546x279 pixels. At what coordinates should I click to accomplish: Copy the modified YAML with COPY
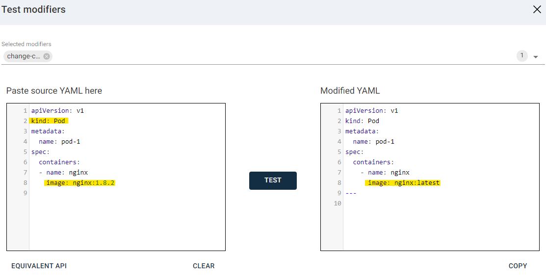point(518,266)
